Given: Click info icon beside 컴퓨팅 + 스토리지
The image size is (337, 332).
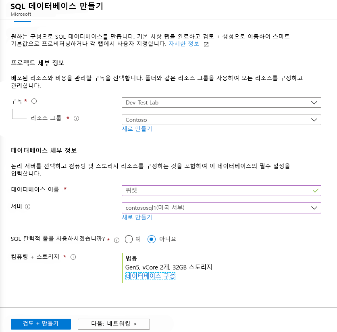Looking at the screenshot, I should tap(73, 257).
